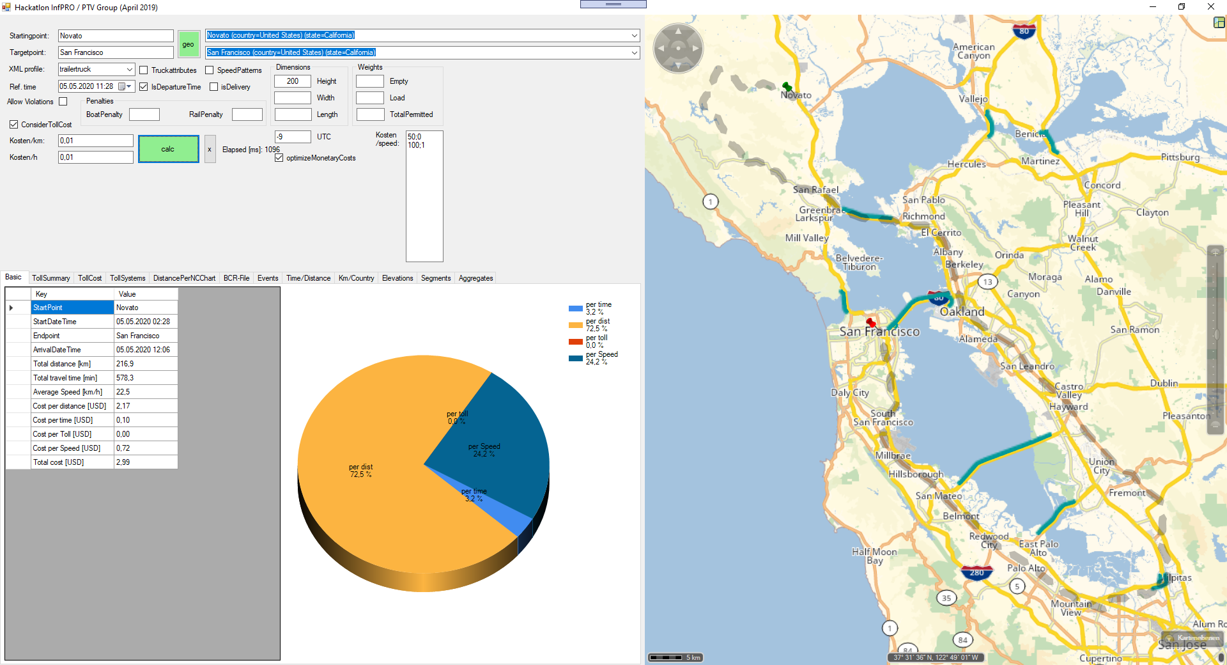This screenshot has width=1227, height=665.
Task: Pan the map west with the left arrow
Action: click(661, 48)
